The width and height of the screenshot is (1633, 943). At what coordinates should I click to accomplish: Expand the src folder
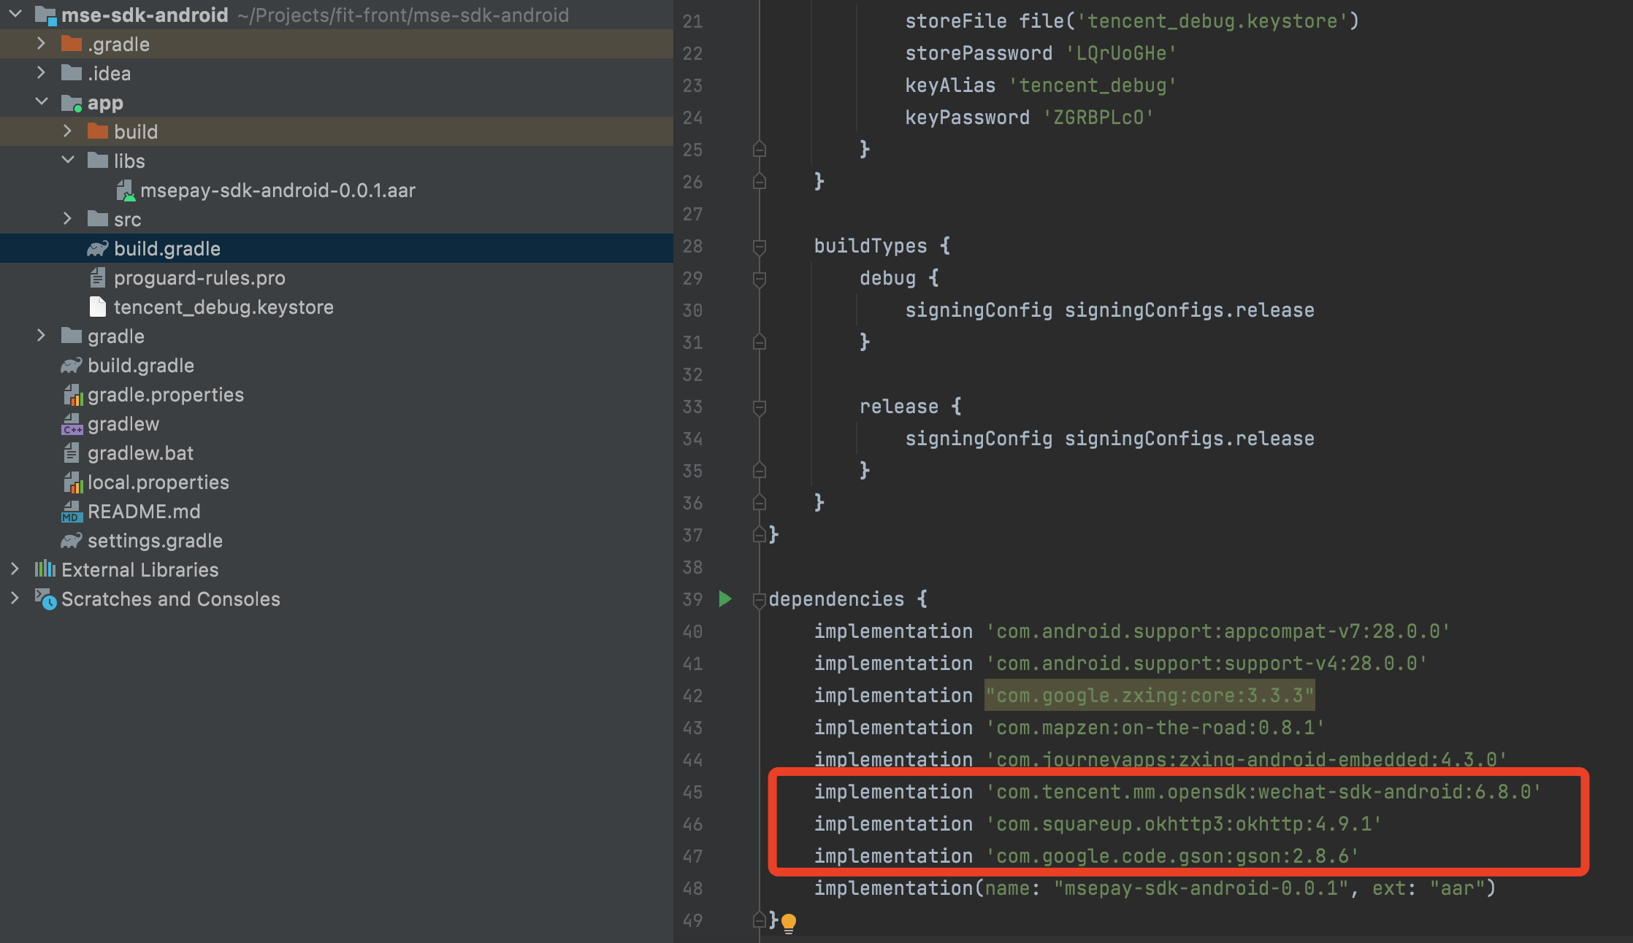pos(67,219)
